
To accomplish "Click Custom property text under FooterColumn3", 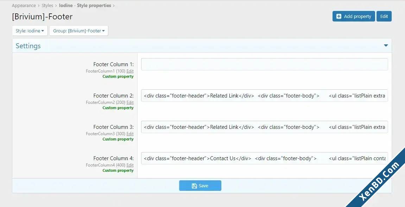I will 118,139.
